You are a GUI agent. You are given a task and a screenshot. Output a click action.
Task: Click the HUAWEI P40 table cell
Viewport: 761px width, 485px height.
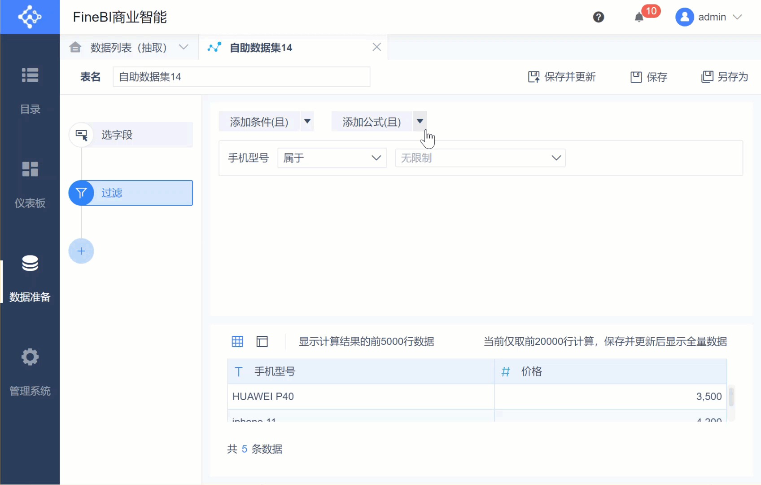click(361, 397)
